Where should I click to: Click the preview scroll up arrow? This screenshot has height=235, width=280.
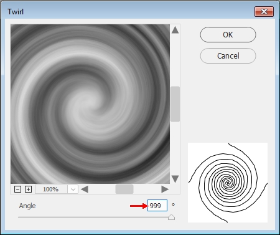tap(175, 30)
